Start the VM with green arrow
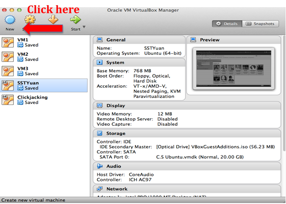 75,20
